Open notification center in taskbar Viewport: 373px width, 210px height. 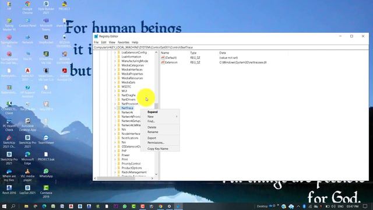(365, 206)
